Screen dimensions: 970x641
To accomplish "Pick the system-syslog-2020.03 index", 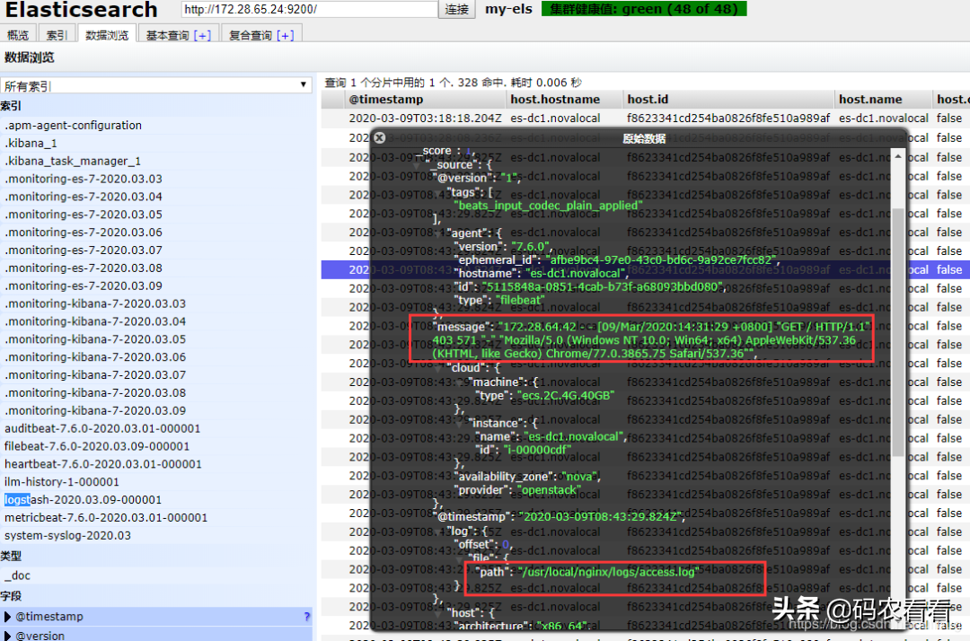I will tap(68, 535).
